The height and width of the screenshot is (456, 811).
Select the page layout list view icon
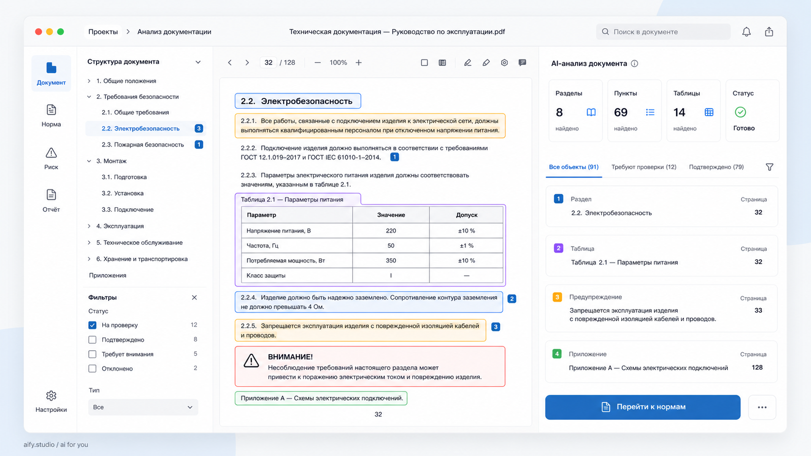442,63
